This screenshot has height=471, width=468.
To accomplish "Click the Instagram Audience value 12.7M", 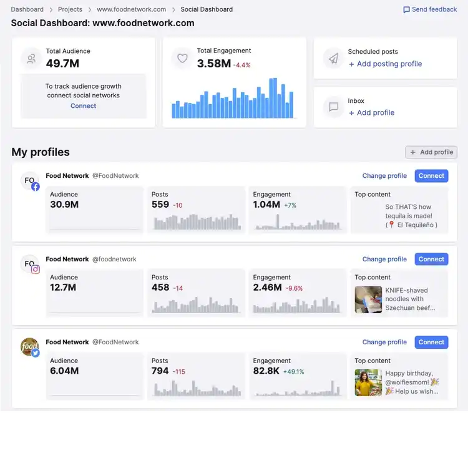I will click(63, 288).
